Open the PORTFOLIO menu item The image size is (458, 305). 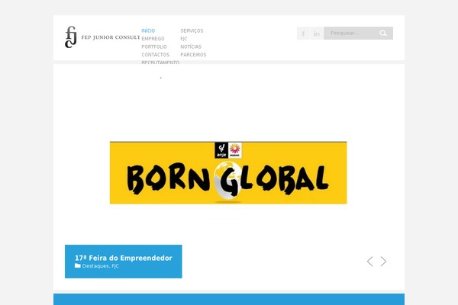click(154, 47)
